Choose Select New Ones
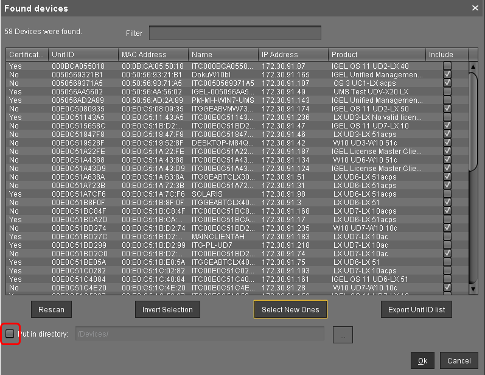485x375 pixels. [x=290, y=309]
